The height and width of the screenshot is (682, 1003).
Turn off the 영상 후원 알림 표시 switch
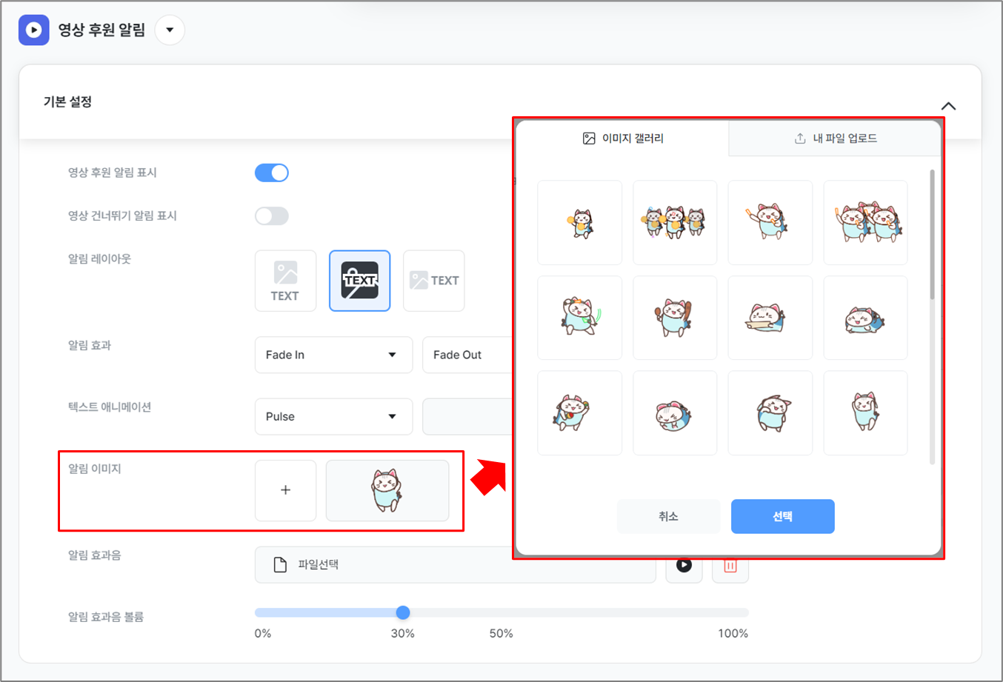[272, 173]
